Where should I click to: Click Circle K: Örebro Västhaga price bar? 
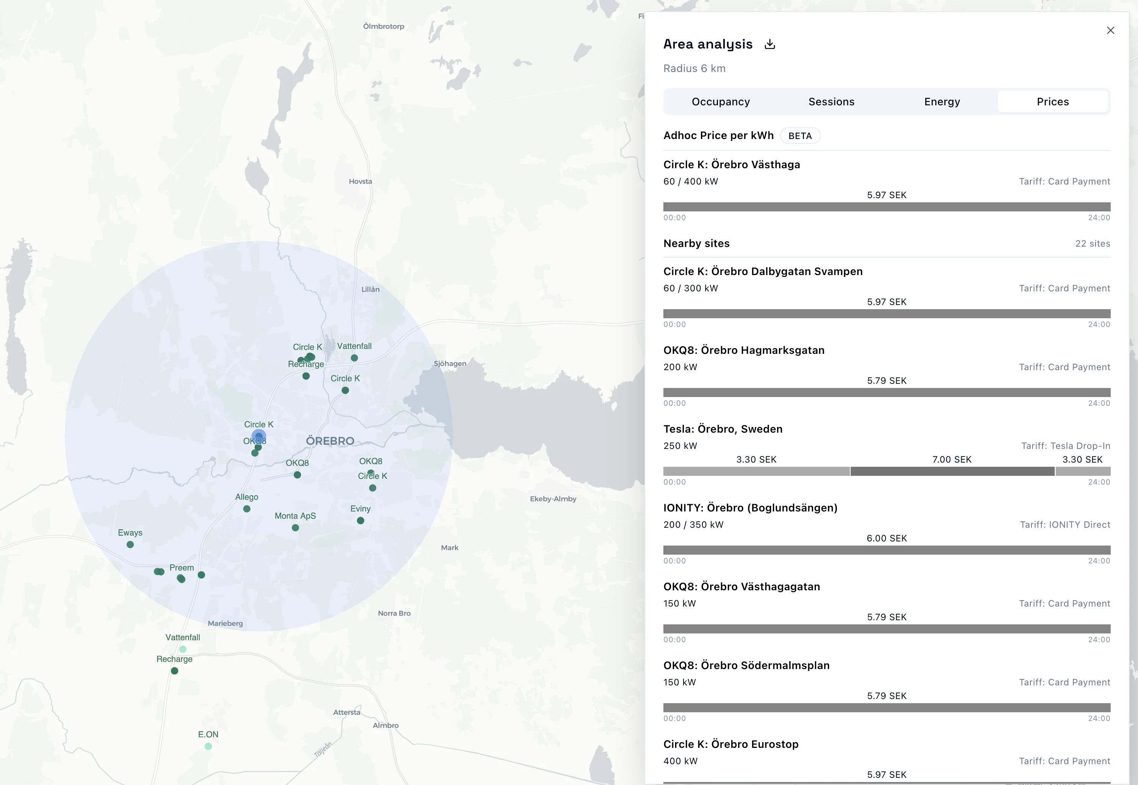(887, 207)
